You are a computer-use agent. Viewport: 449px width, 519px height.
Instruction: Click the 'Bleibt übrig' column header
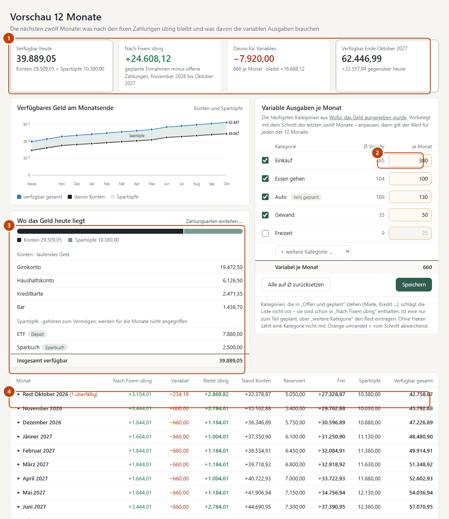(x=216, y=381)
